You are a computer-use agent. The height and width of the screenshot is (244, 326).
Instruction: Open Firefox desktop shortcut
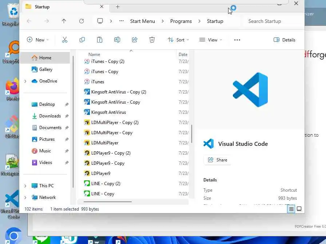click(x=12, y=89)
